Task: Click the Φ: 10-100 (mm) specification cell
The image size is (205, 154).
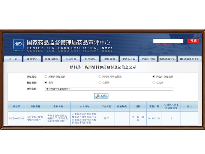Action: pyautogui.click(x=138, y=118)
